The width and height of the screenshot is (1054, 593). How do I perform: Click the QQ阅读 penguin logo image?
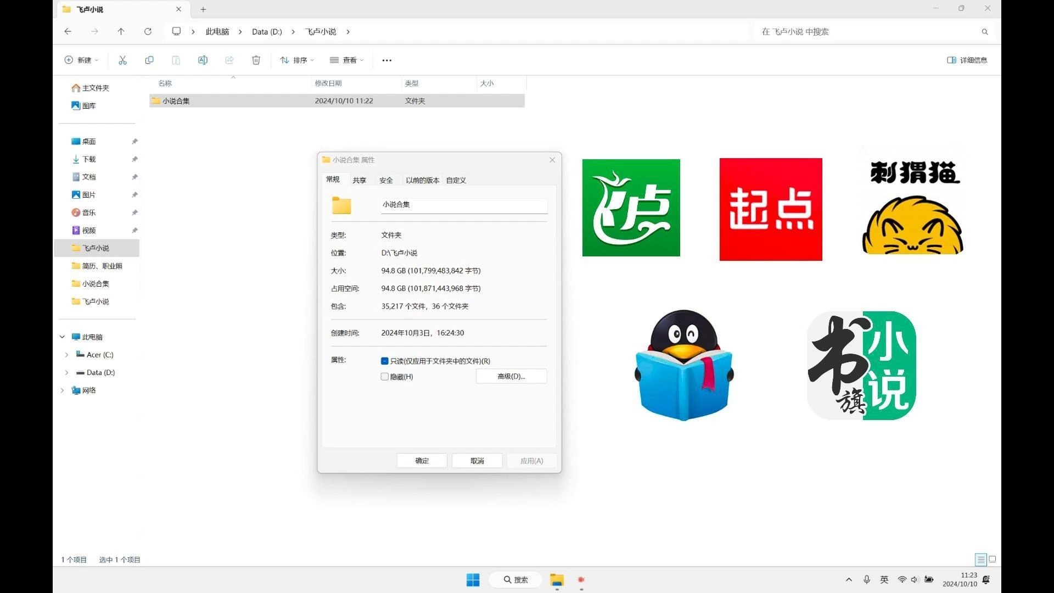pos(683,365)
